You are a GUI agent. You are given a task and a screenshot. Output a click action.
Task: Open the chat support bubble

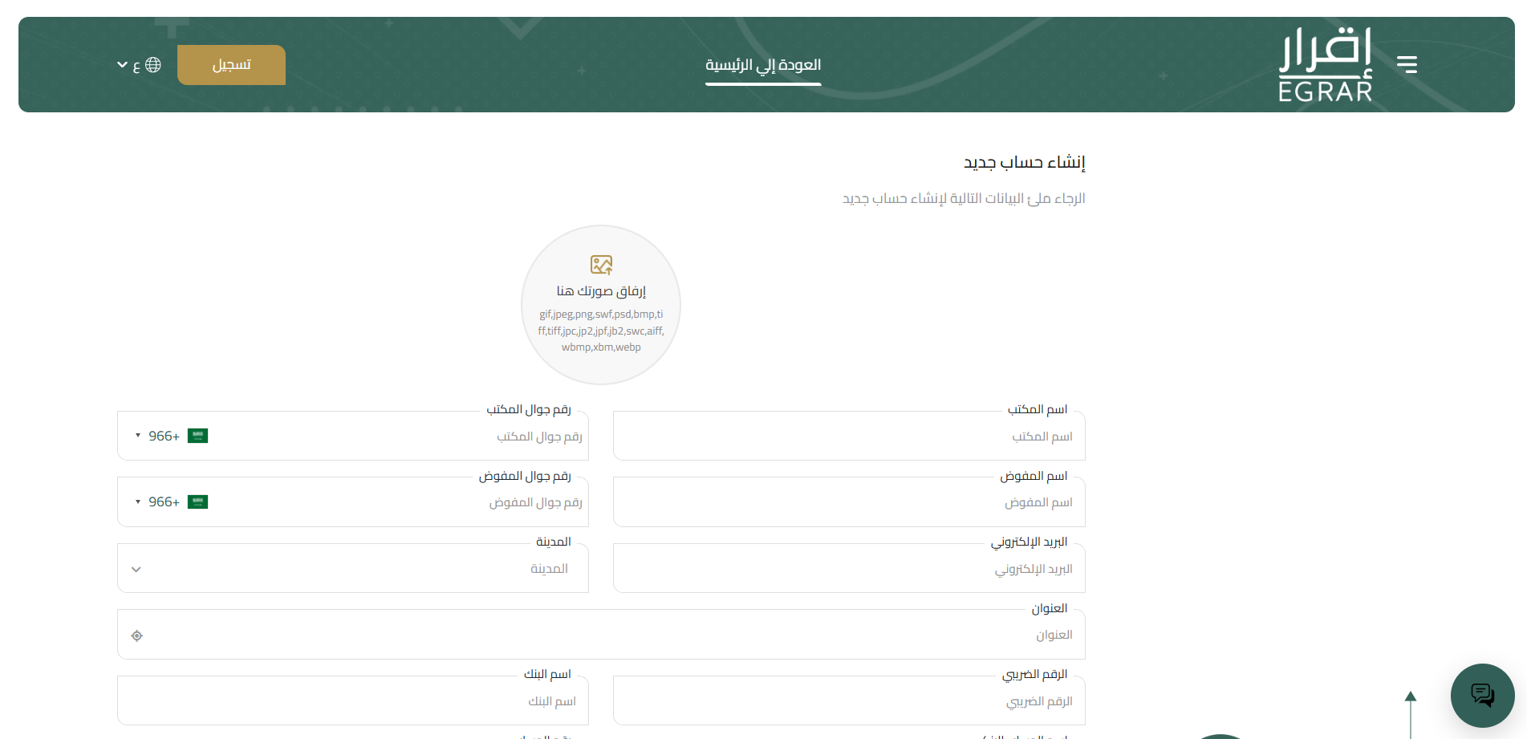point(1482,695)
